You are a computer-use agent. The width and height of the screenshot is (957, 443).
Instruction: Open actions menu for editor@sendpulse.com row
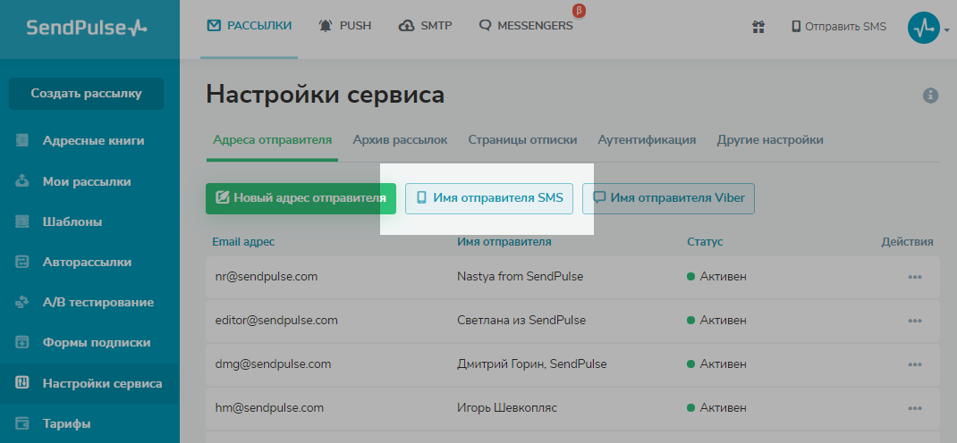coord(914,321)
